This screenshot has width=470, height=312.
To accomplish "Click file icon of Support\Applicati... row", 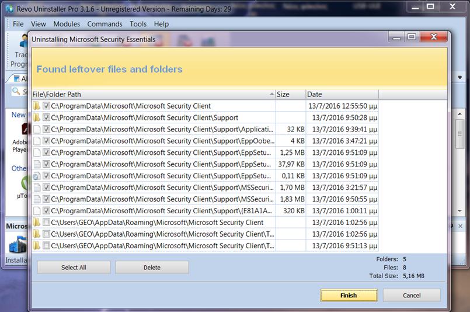I will [37, 129].
